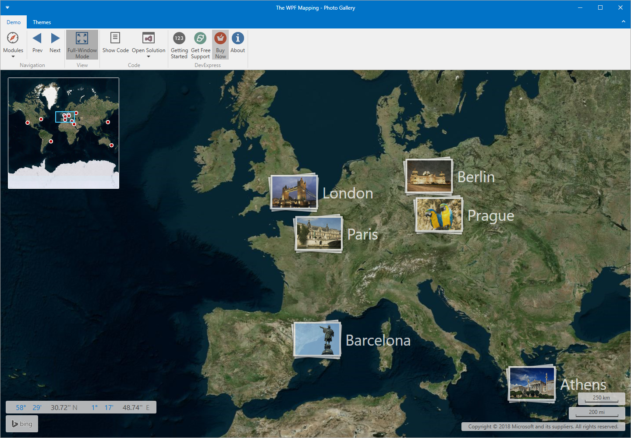Viewport: 631px width, 438px height.
Task: Click the Barcelona city label
Action: click(378, 340)
